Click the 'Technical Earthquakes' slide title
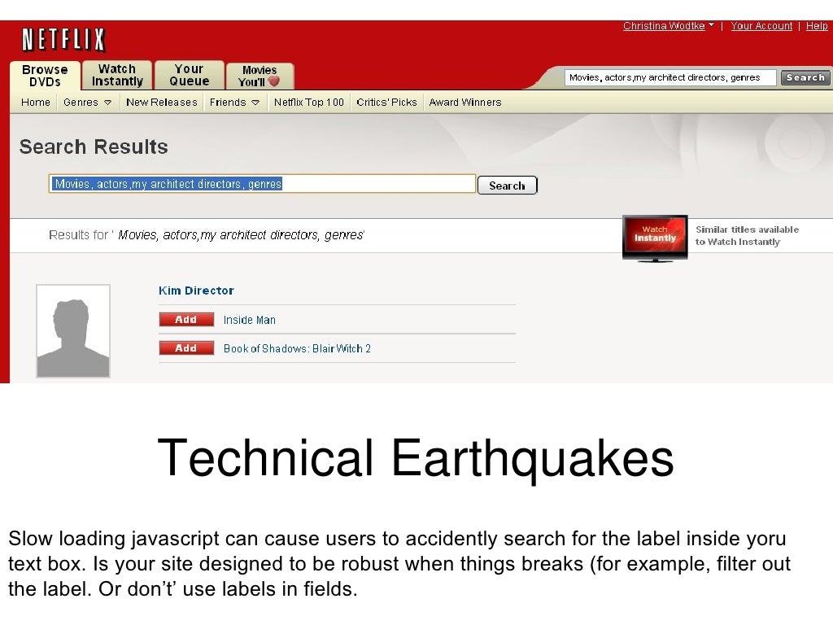This screenshot has width=833, height=625. (x=416, y=459)
